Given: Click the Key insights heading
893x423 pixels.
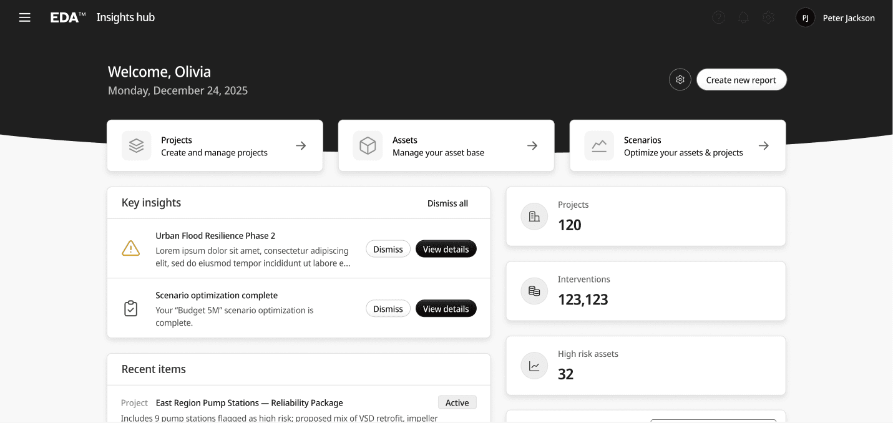Looking at the screenshot, I should [x=151, y=203].
